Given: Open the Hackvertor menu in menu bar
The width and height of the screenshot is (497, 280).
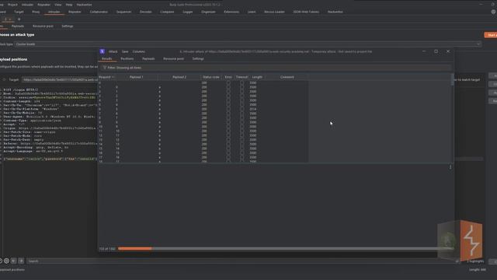Looking at the screenshot, I should click(85, 5).
